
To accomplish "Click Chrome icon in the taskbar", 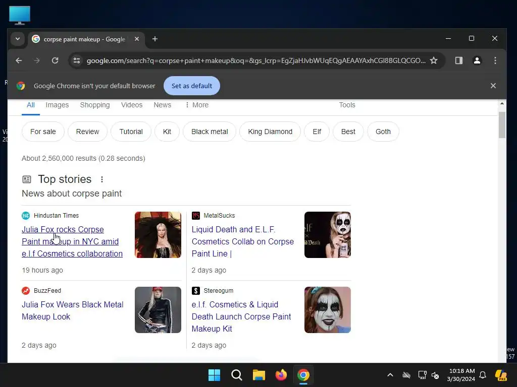I will (303, 375).
